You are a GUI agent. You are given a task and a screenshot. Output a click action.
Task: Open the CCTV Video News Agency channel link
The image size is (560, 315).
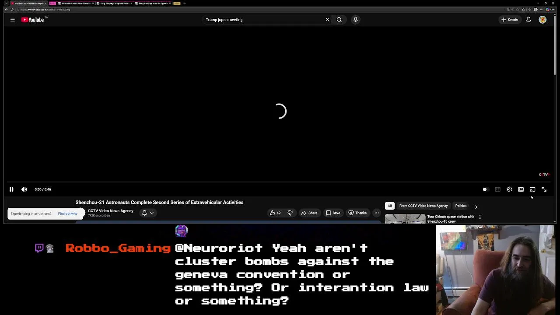pyautogui.click(x=111, y=211)
